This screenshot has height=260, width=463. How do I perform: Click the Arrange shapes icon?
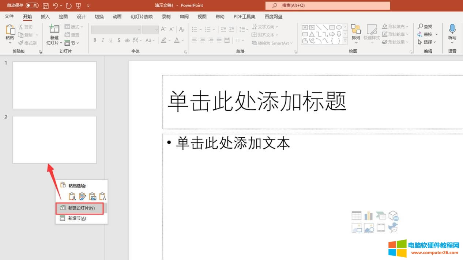coord(355,29)
